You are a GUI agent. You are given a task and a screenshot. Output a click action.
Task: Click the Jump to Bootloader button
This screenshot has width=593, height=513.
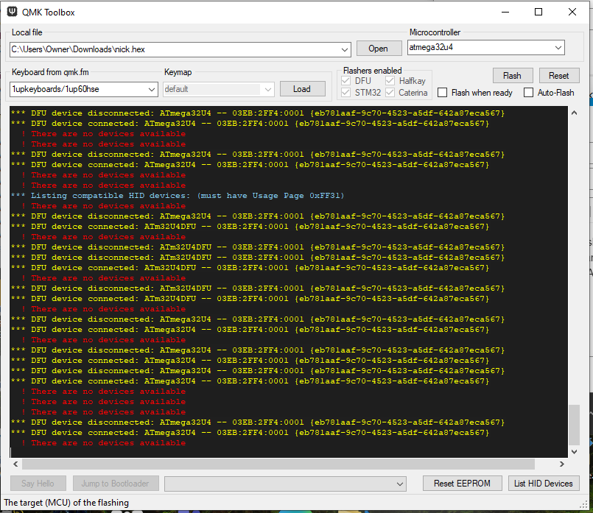click(x=116, y=484)
